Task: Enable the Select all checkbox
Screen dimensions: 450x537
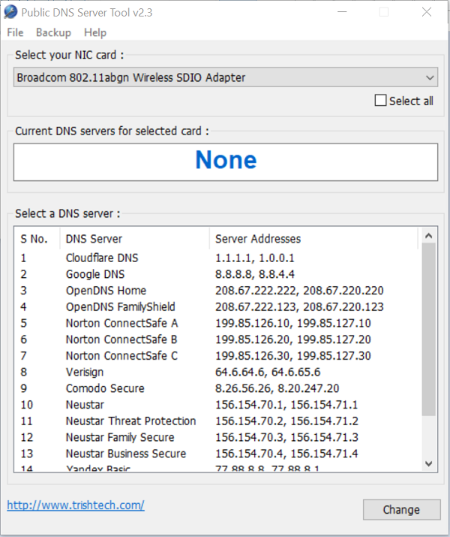Action: [381, 101]
